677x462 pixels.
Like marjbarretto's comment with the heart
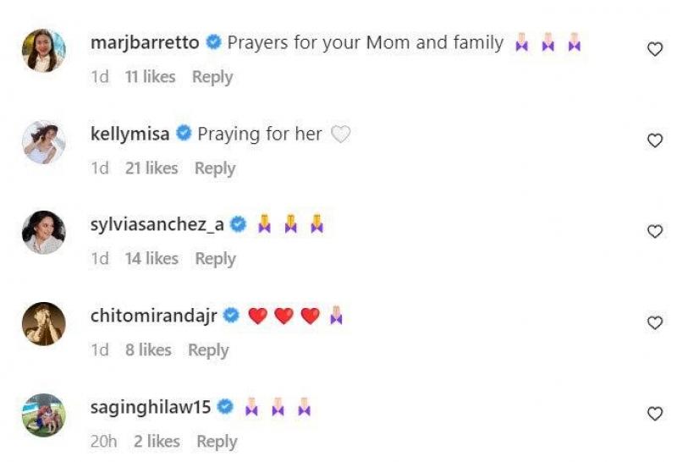654,50
